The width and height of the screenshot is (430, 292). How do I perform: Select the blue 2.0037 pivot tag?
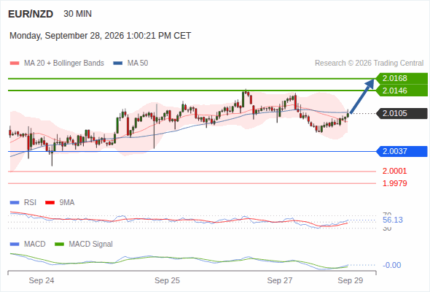pyautogui.click(x=402, y=151)
